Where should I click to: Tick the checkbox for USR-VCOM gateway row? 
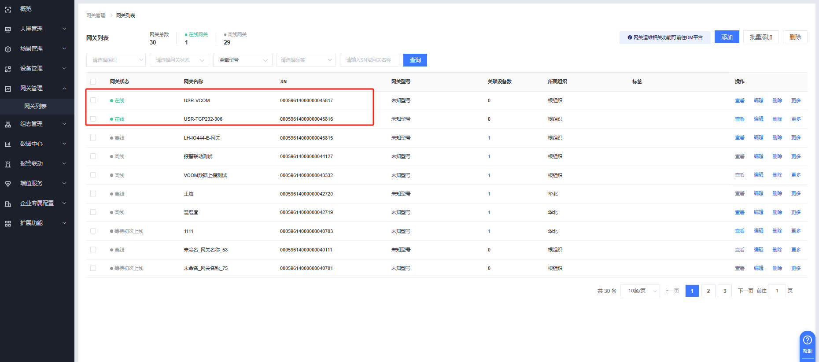(x=93, y=100)
